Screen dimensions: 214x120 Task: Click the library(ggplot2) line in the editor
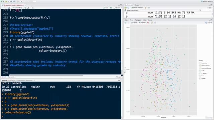click(x=22, y=32)
